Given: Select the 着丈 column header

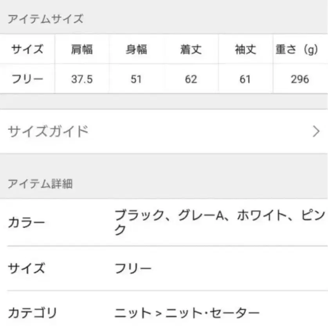Looking at the screenshot, I should pos(191,50).
